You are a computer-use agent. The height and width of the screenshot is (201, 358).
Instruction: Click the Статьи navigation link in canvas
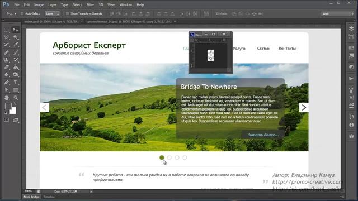(x=263, y=49)
